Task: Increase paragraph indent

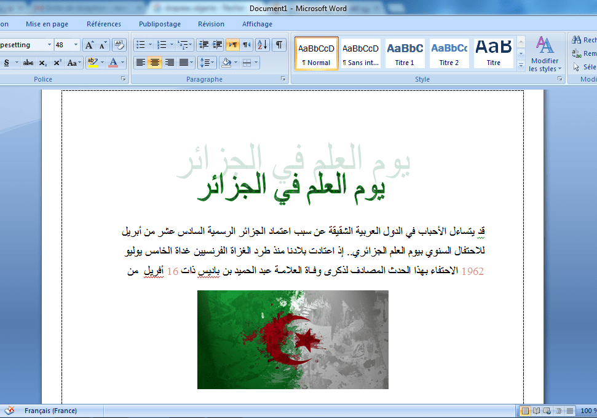Action: (x=217, y=45)
